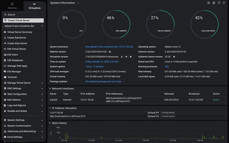Click the icon next to Webmin version
Image resolution: width=229 pixels, height=143 pixels.
(x=110, y=52)
